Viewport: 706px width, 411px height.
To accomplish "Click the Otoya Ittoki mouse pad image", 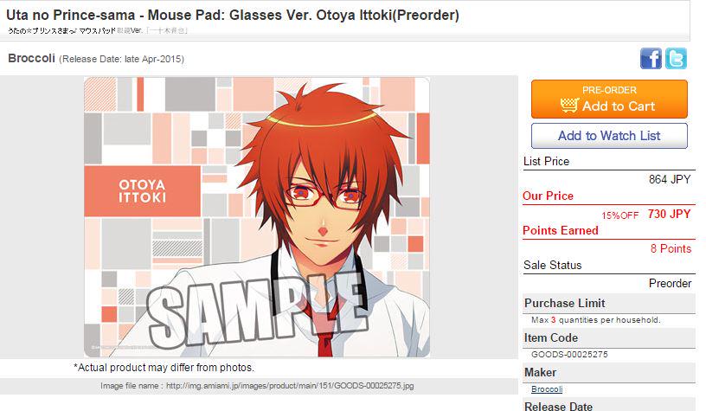I will 257,217.
